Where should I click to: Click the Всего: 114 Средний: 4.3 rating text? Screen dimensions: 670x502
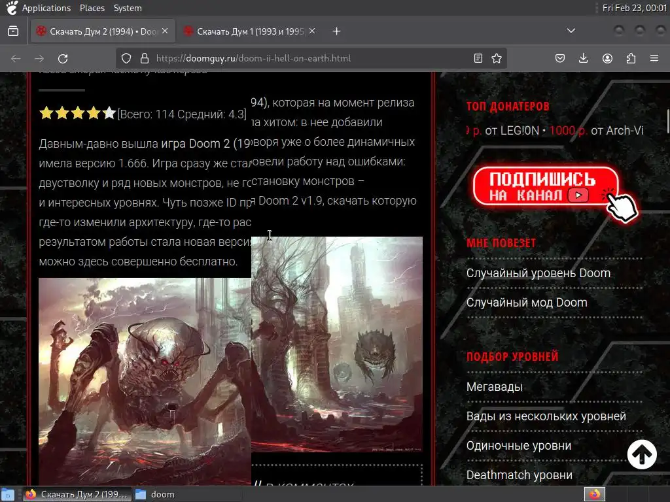[182, 114]
